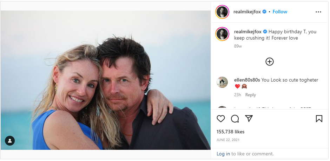This screenshot has width=330, height=161.
Task: Load more comments with plus circle
Action: [269, 62]
